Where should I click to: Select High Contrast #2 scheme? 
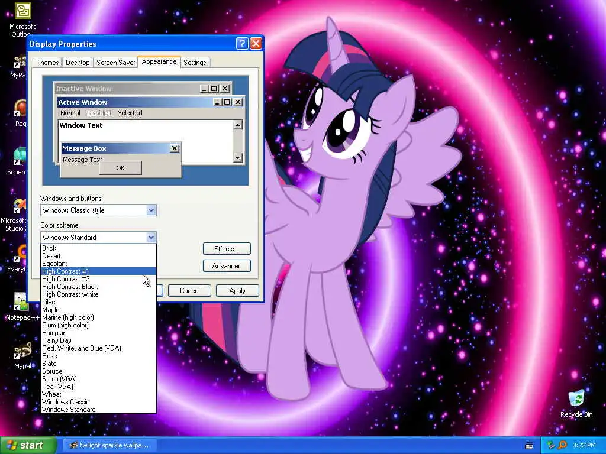(x=99, y=279)
